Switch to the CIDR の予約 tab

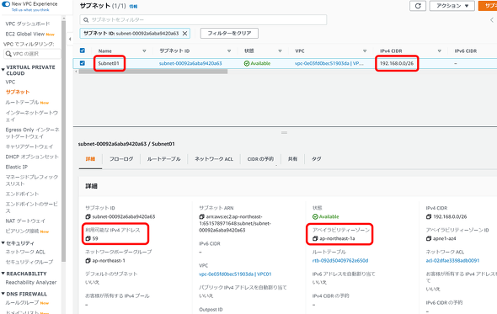260,159
